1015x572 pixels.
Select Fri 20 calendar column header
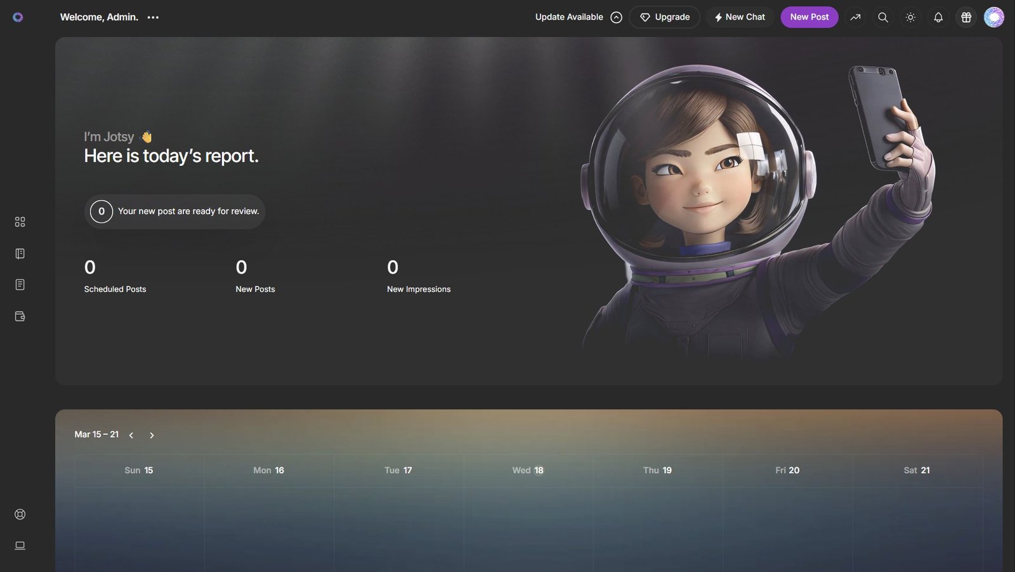(787, 470)
